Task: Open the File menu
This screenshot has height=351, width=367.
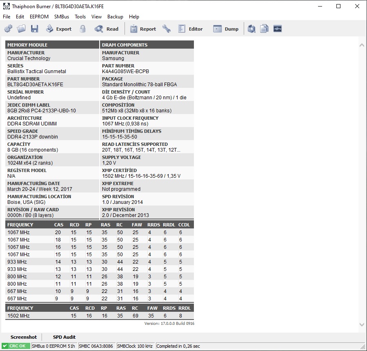Action: pos(7,17)
